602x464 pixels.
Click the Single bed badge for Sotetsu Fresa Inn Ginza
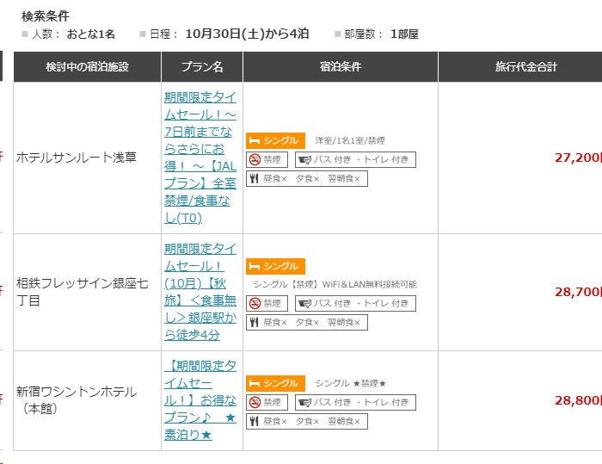tap(275, 266)
